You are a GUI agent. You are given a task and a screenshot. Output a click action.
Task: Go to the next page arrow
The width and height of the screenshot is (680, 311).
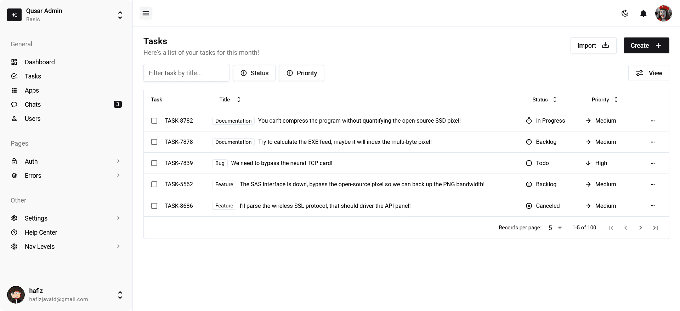click(640, 228)
